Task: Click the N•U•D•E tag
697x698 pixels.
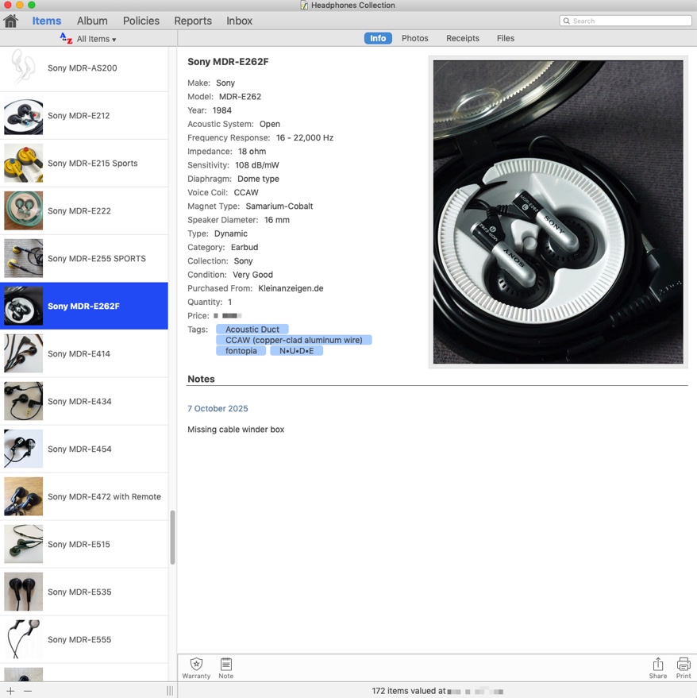Action: [x=296, y=351]
